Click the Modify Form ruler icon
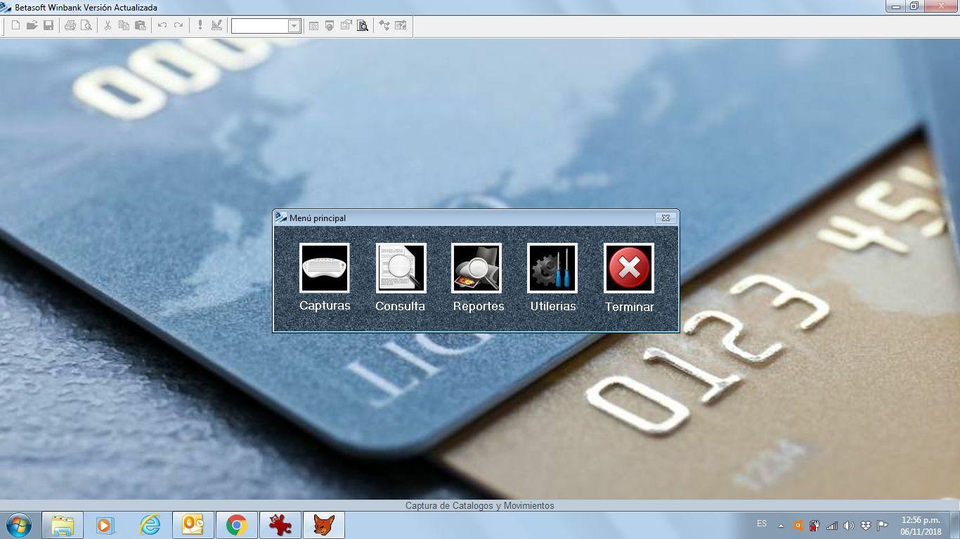Image resolution: width=960 pixels, height=539 pixels. tap(216, 25)
